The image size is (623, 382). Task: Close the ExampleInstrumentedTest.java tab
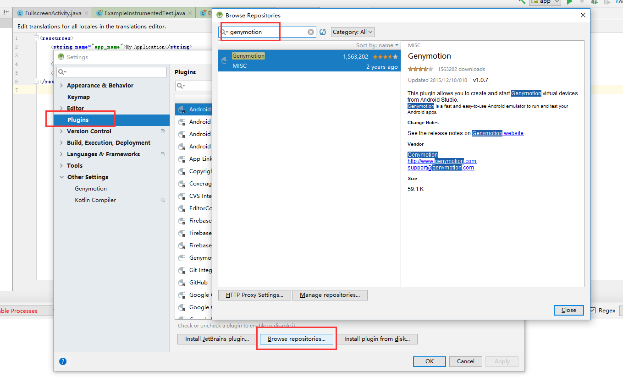point(189,13)
